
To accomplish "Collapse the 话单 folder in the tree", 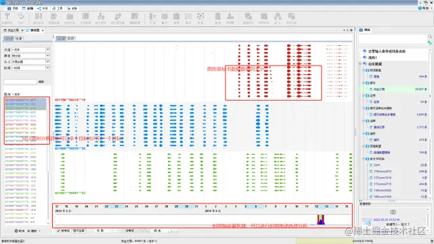I will click(x=364, y=121).
